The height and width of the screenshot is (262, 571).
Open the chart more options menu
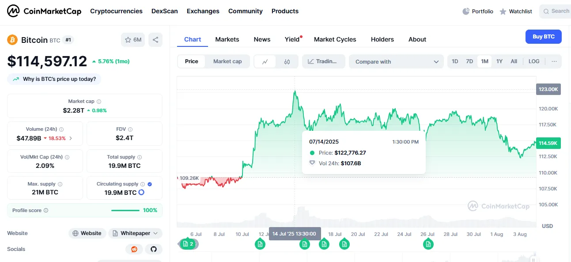coord(554,61)
